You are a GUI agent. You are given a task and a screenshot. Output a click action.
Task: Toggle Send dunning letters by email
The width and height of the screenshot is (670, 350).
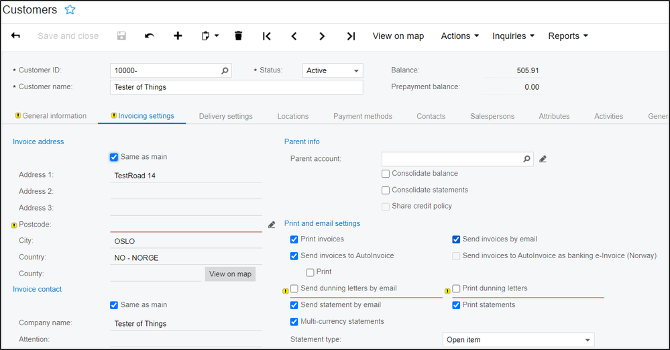pos(294,289)
